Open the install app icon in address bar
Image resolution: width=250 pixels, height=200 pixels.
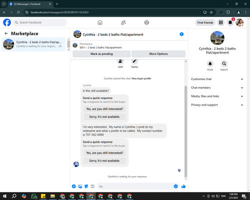(x=205, y=12)
